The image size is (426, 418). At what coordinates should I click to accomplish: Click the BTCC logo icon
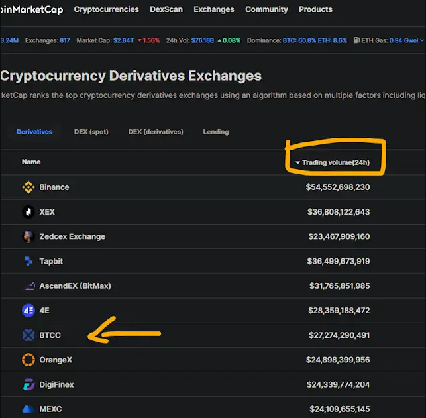click(x=28, y=335)
